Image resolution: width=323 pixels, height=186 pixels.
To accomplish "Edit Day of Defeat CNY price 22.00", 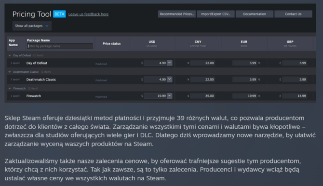I will tap(202, 63).
